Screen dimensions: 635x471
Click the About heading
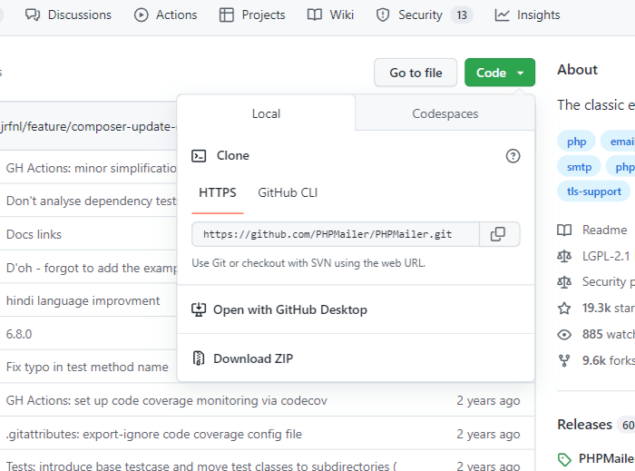[577, 70]
